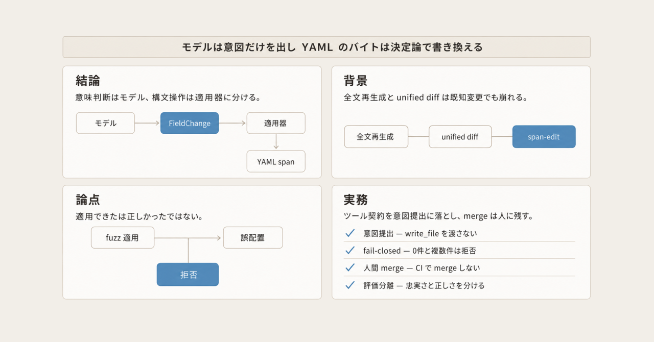Select the 全文再生成 box

pyautogui.click(x=376, y=137)
